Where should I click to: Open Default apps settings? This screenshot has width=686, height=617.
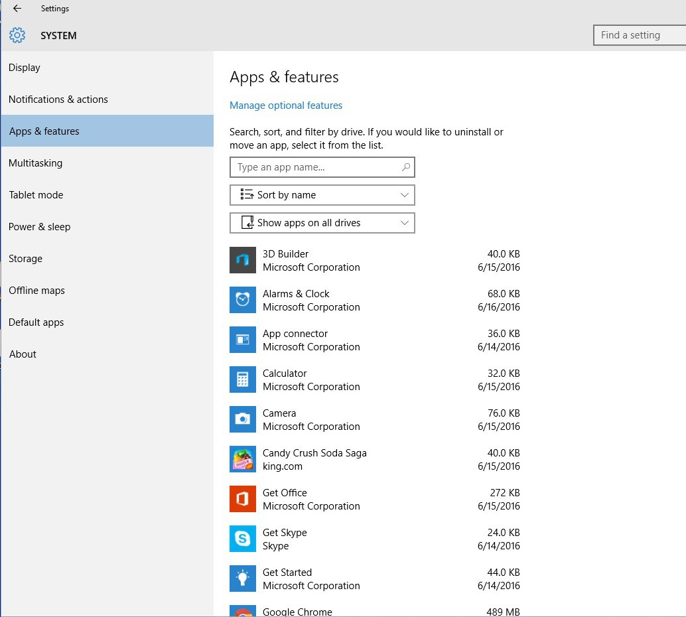click(x=107, y=322)
